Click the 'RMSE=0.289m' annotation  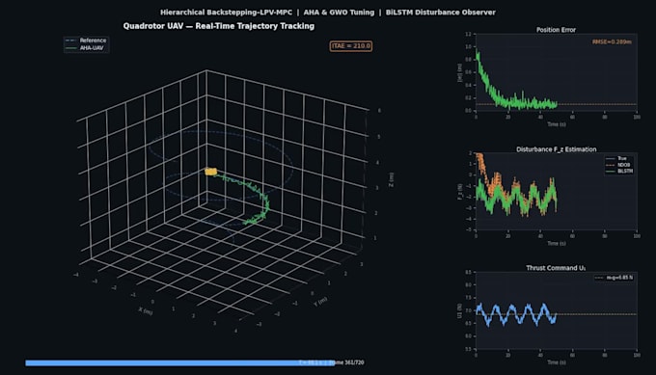pos(612,41)
